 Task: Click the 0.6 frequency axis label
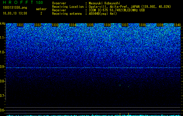[x=2, y=110]
